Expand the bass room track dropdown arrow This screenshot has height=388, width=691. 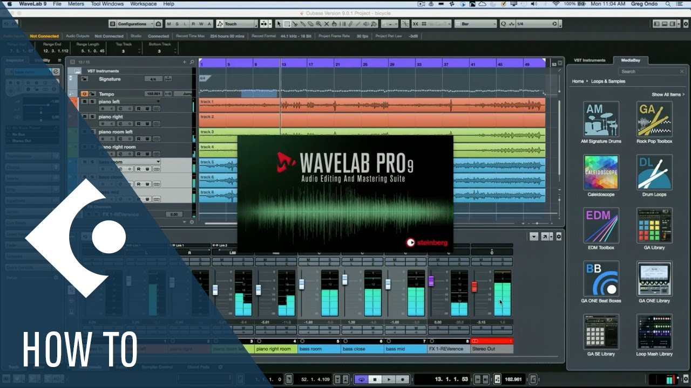(x=158, y=162)
